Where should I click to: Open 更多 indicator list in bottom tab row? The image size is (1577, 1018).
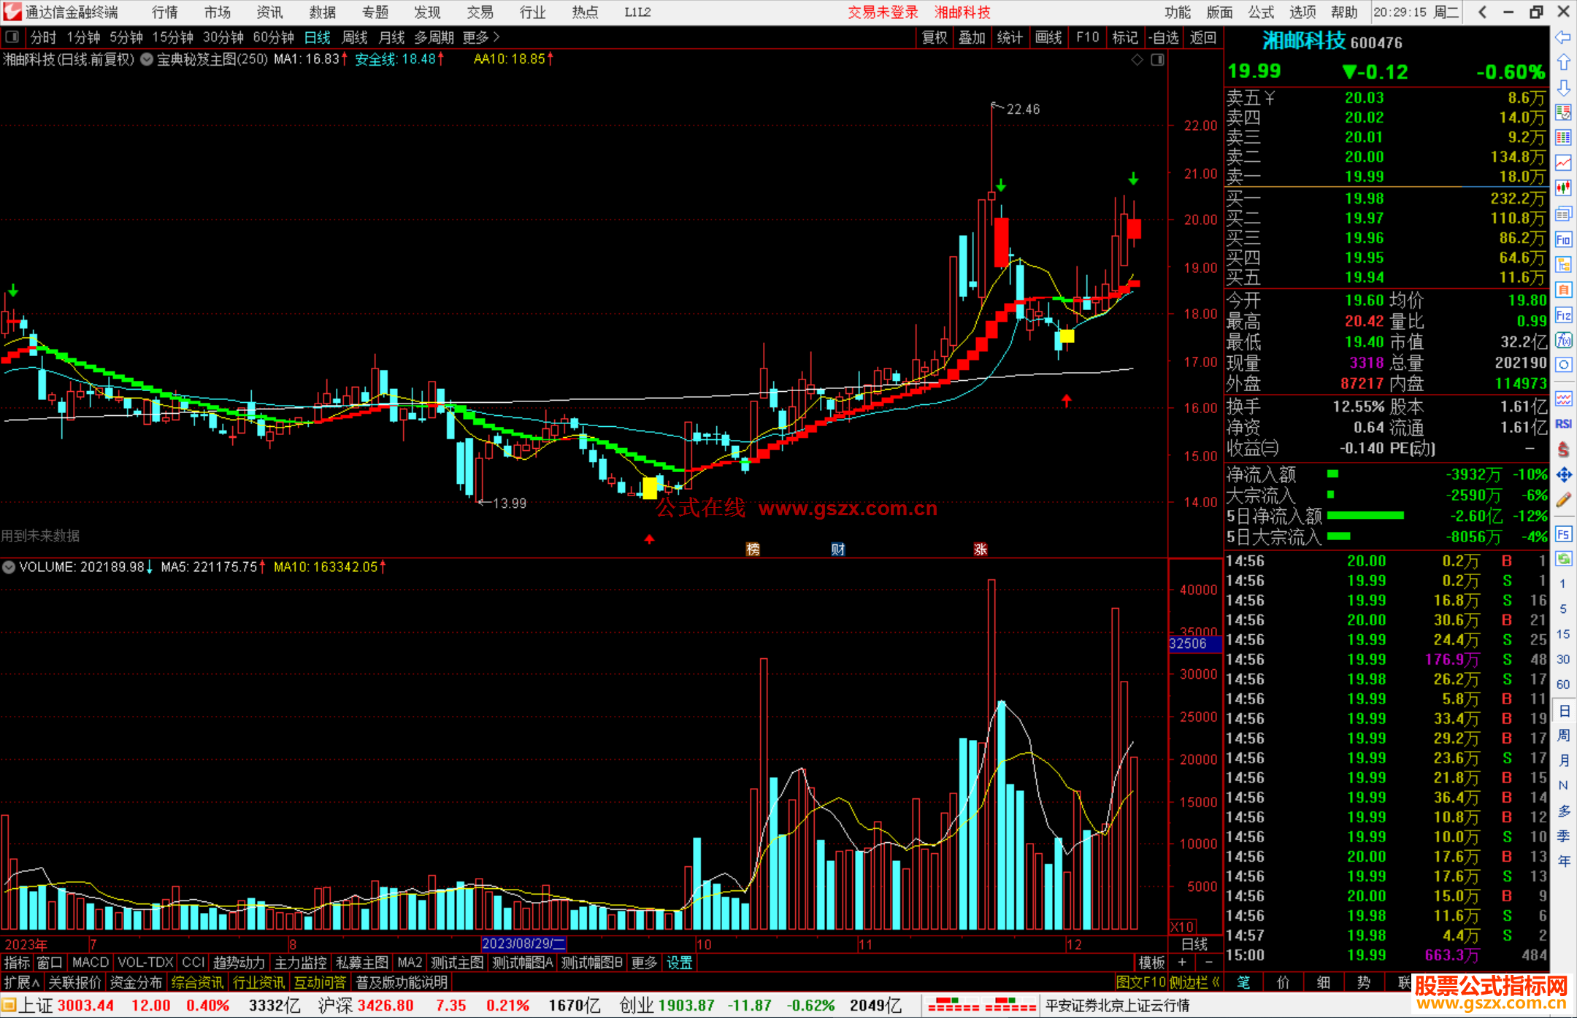[644, 963]
